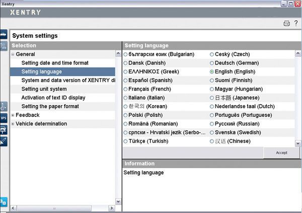Select the stethoscope diagnosis icon in sidebar
The width and height of the screenshot is (302, 213).
tap(4, 107)
